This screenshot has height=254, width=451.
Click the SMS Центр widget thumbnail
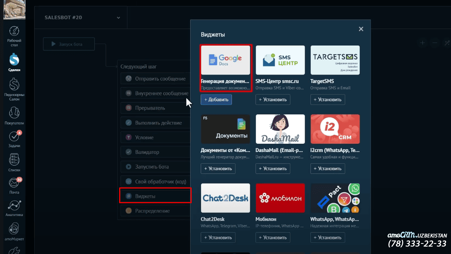(x=280, y=60)
